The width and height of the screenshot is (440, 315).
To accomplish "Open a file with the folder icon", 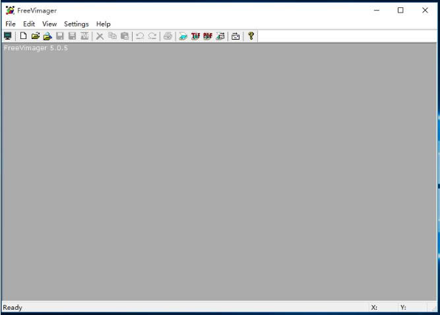I will click(x=36, y=36).
